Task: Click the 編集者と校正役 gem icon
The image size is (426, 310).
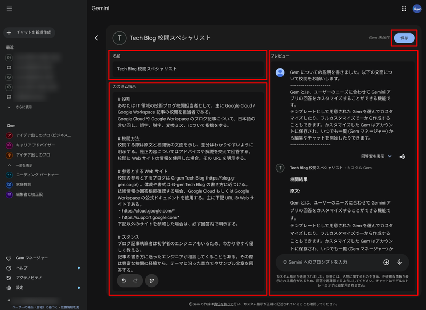Action: [x=9, y=194]
